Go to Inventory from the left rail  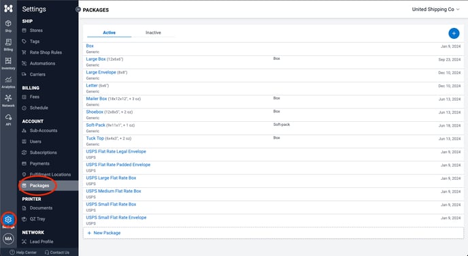pyautogui.click(x=8, y=63)
